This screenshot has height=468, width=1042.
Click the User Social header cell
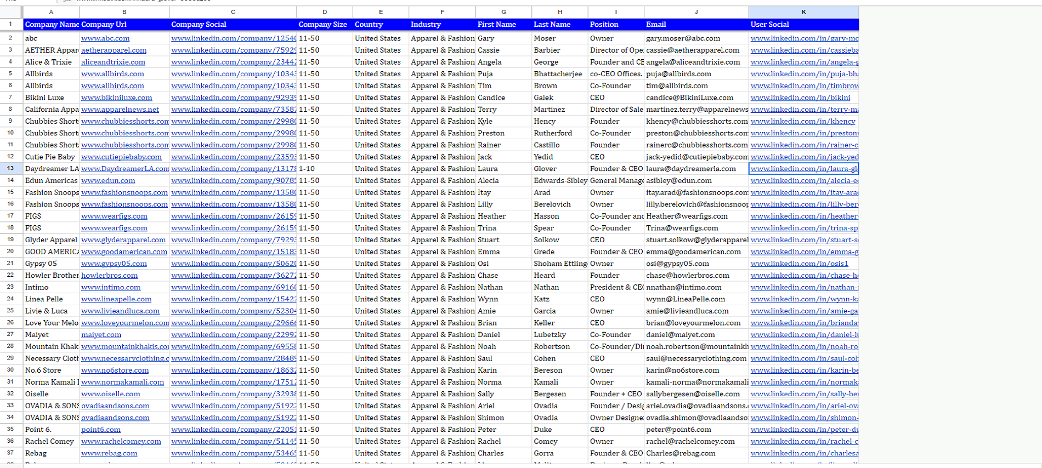(x=803, y=25)
